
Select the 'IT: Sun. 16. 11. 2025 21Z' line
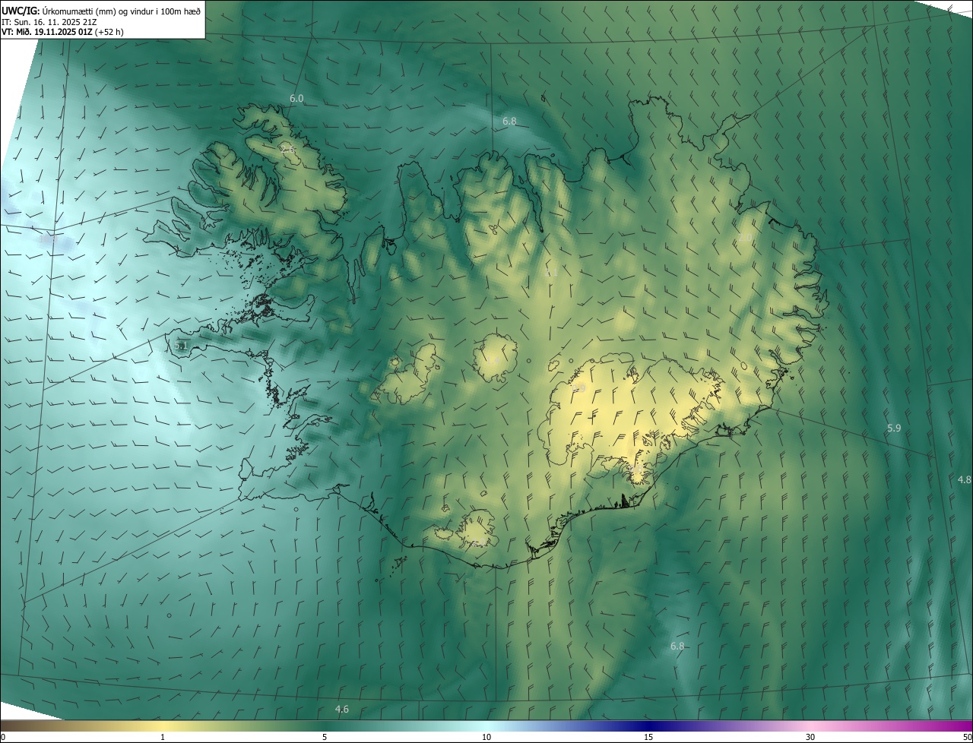coord(51,21)
